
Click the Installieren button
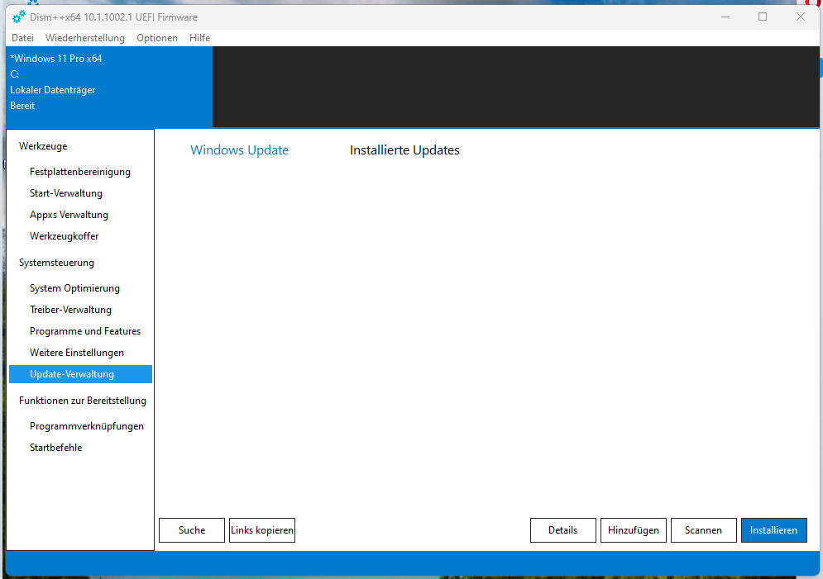(773, 530)
